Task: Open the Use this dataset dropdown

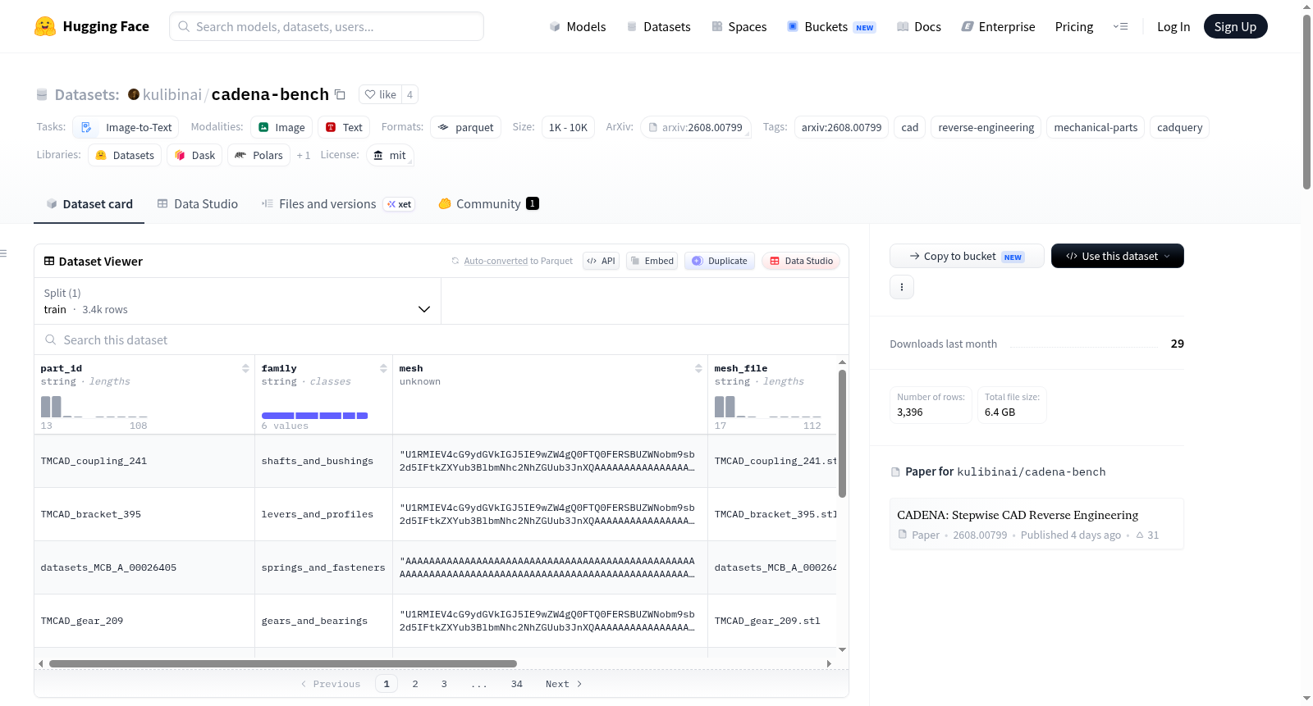Action: coord(1118,256)
